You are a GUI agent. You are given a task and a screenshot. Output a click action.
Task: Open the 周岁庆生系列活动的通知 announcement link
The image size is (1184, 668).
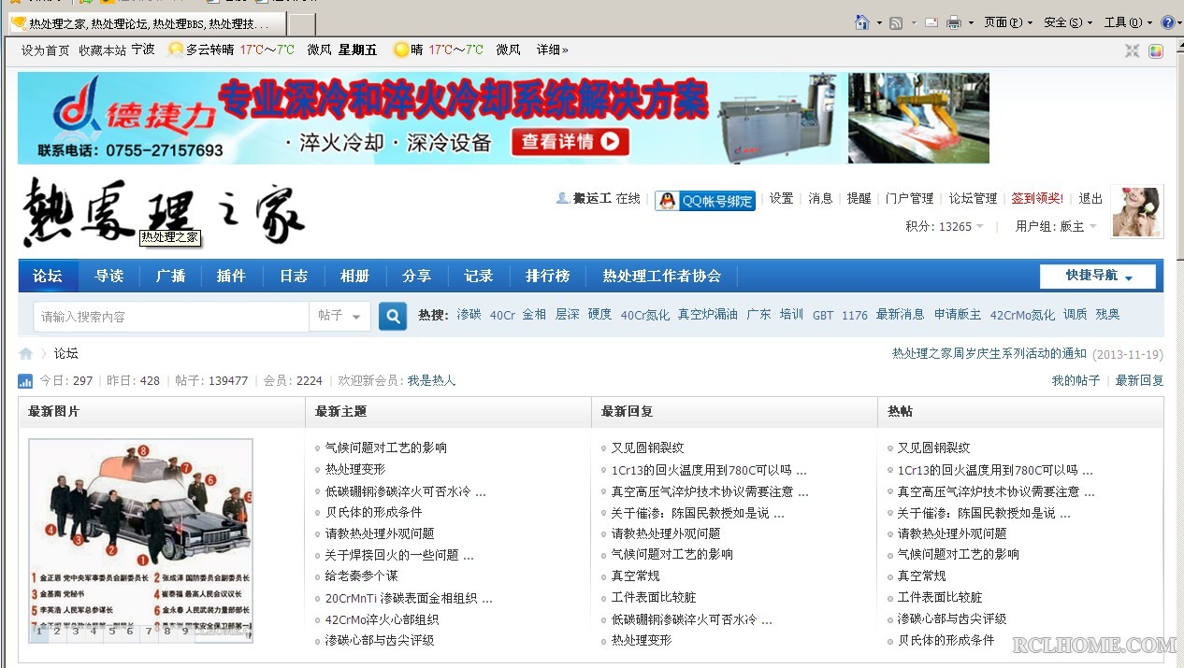coord(989,353)
